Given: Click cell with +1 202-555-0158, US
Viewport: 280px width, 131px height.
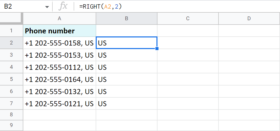Looking at the screenshot, I should (x=59, y=43).
